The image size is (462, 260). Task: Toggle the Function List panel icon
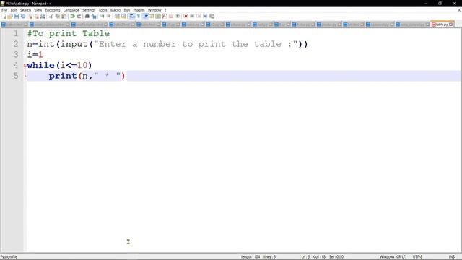click(165, 16)
